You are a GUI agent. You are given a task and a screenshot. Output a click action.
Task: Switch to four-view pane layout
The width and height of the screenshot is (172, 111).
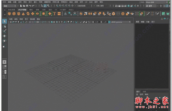pyautogui.click(x=4, y=67)
